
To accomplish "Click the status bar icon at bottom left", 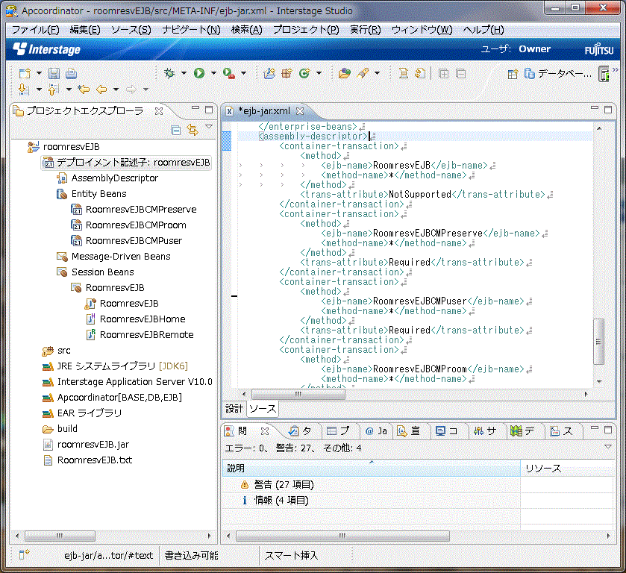I will [x=25, y=554].
